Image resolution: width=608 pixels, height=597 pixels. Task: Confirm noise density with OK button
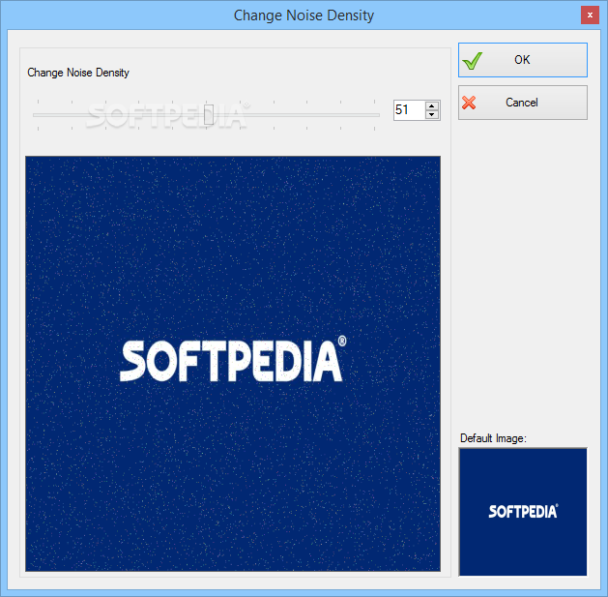coord(523,60)
